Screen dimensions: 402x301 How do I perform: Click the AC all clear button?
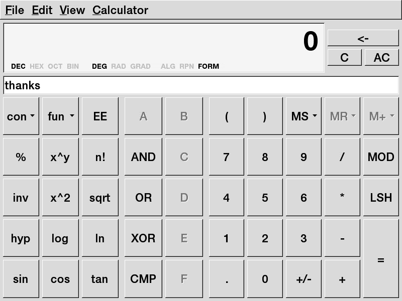pos(381,58)
